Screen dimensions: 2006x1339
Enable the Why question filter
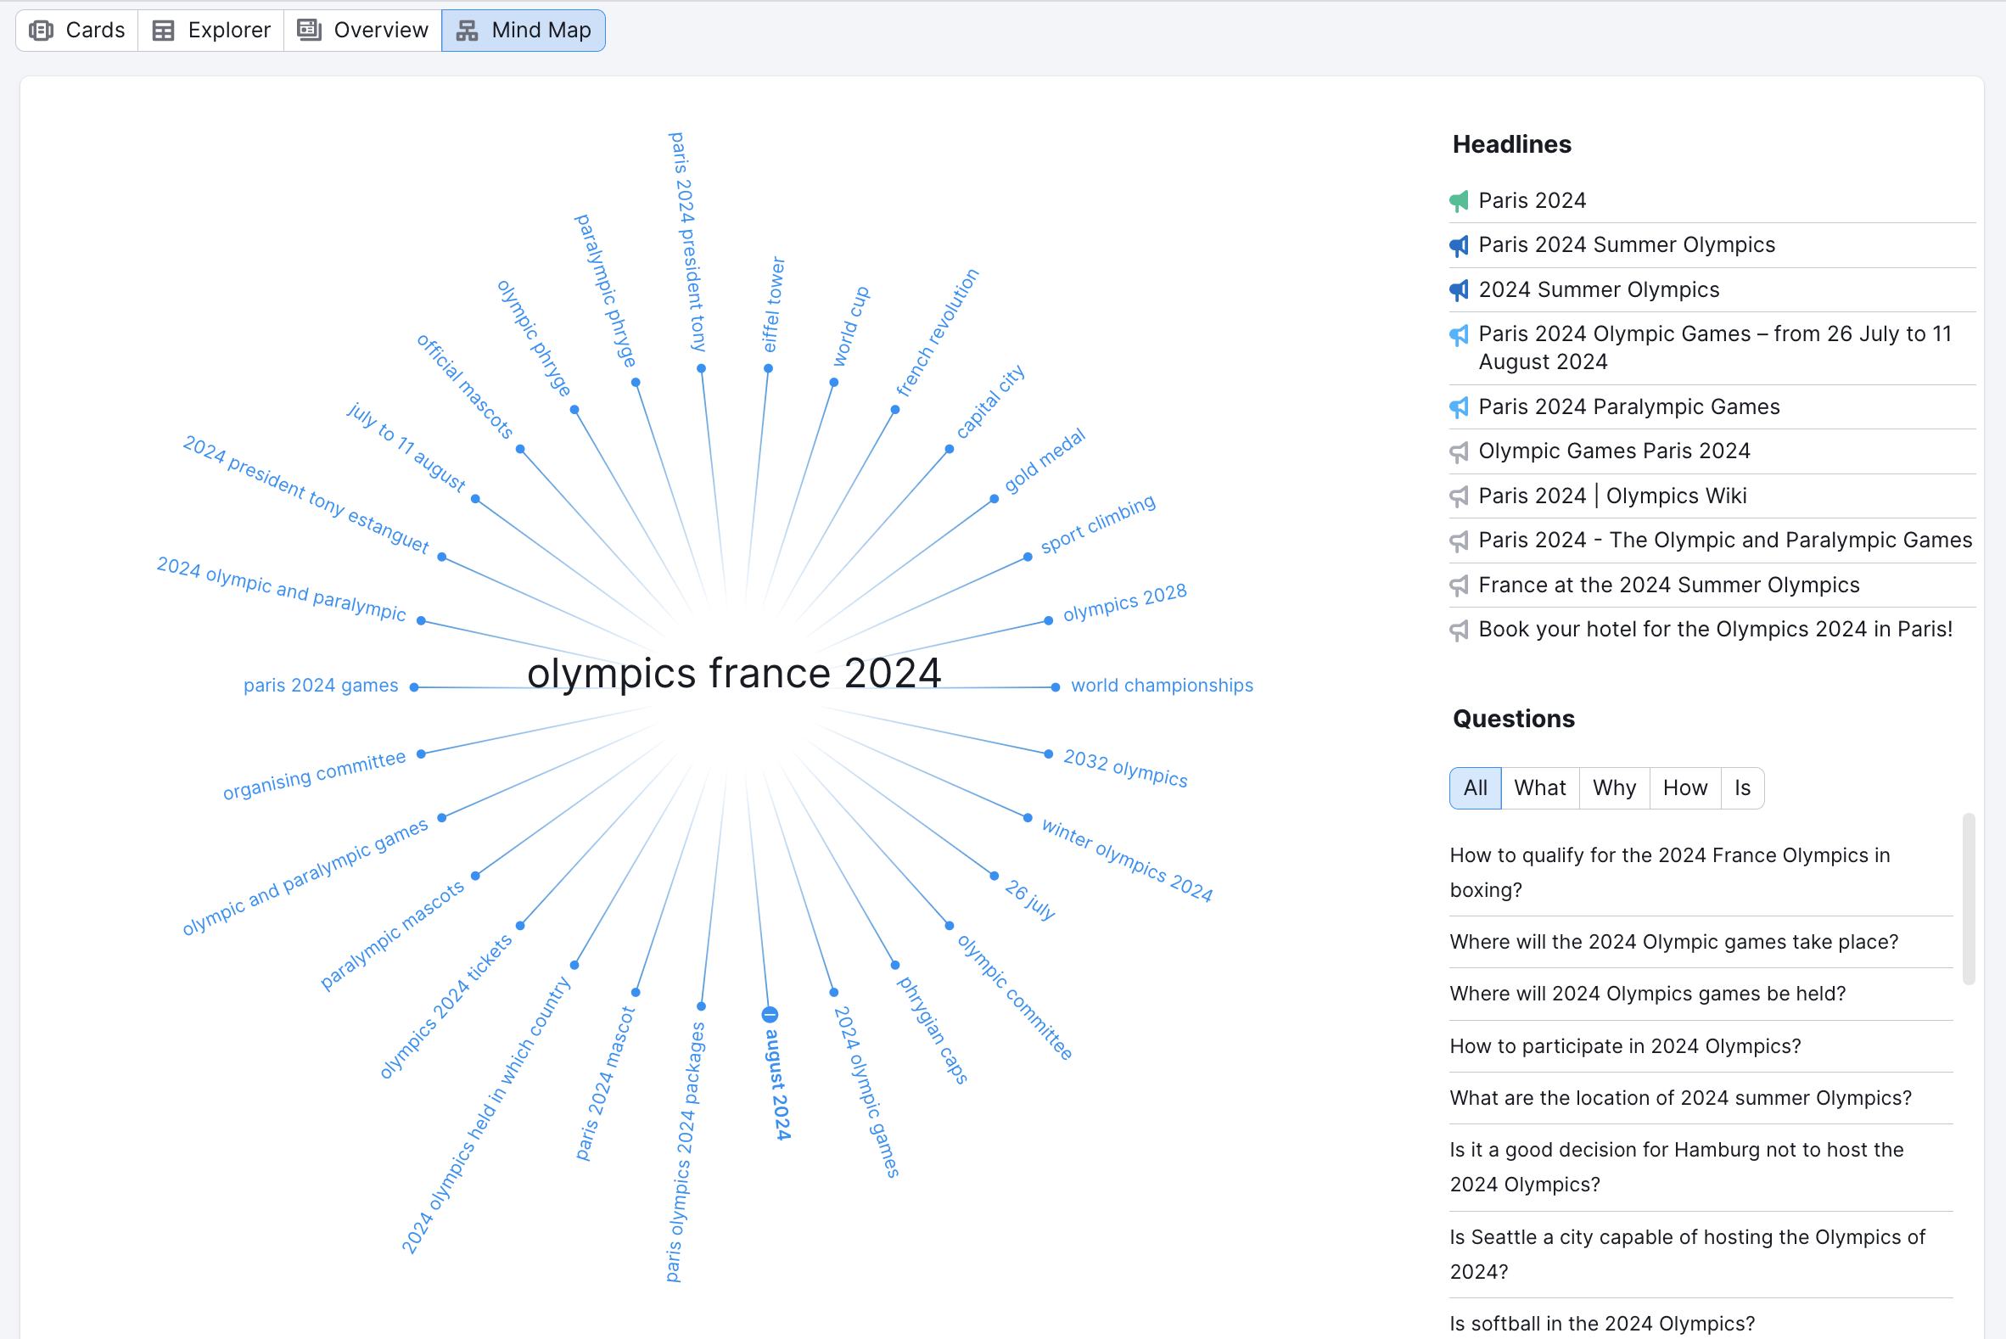click(x=1613, y=787)
